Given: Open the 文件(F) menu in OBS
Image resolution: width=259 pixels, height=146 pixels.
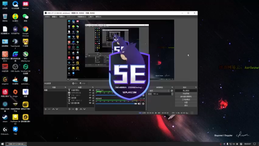Looking at the screenshot, I should point(47,17).
